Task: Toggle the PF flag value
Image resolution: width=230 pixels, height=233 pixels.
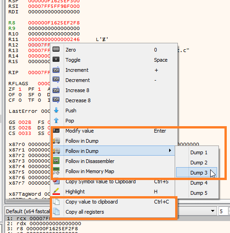Action: (x=39, y=89)
